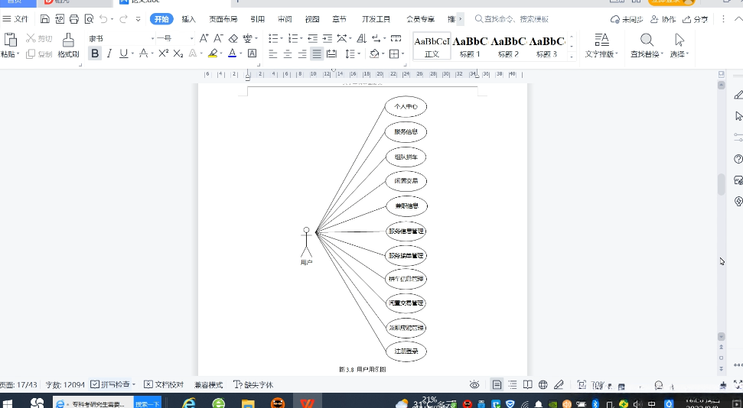The width and height of the screenshot is (743, 408).
Task: Align text right
Action: pos(302,54)
